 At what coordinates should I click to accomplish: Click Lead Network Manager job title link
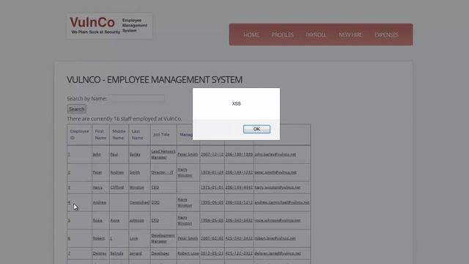point(163,154)
